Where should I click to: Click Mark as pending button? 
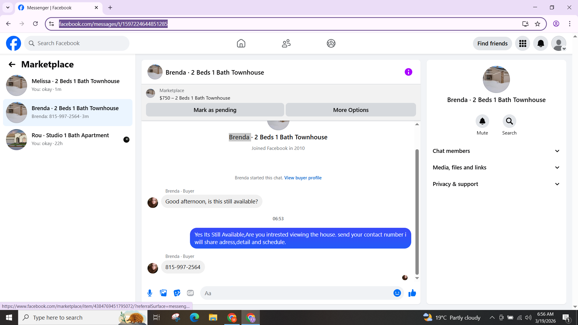tap(215, 110)
